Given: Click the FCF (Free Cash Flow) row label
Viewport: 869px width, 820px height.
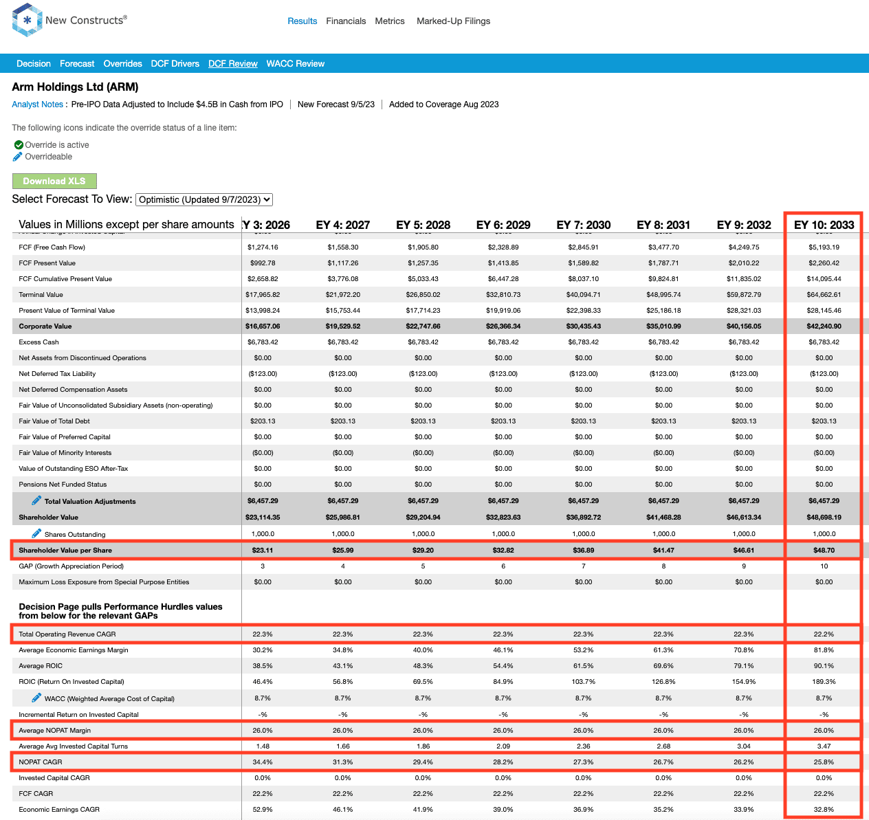Looking at the screenshot, I should point(52,247).
